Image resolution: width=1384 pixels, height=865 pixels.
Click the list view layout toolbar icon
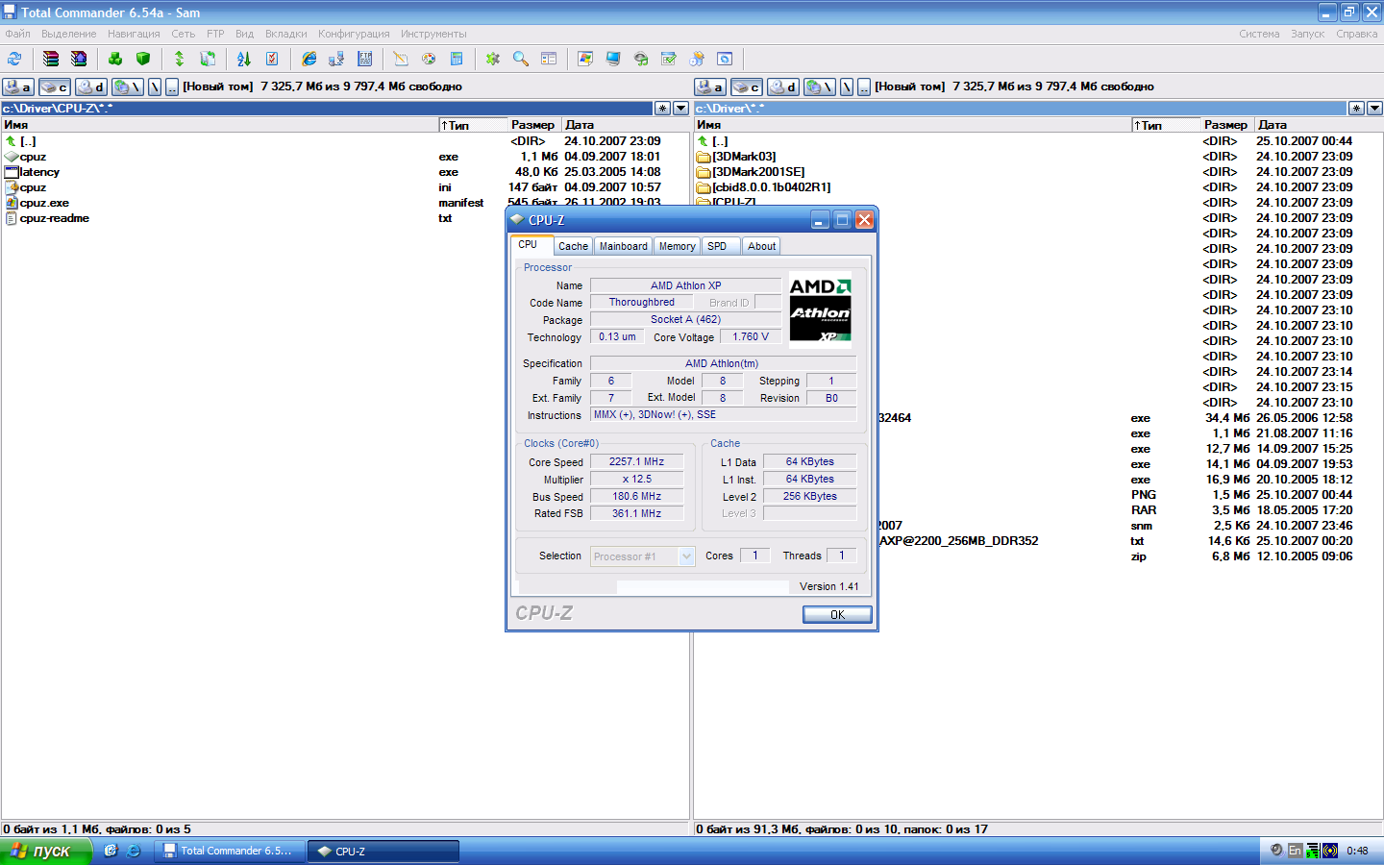coord(549,59)
